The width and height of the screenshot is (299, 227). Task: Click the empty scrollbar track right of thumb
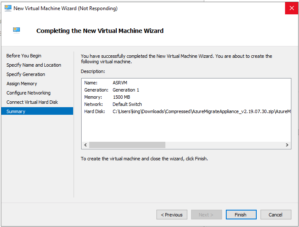pos(225,145)
